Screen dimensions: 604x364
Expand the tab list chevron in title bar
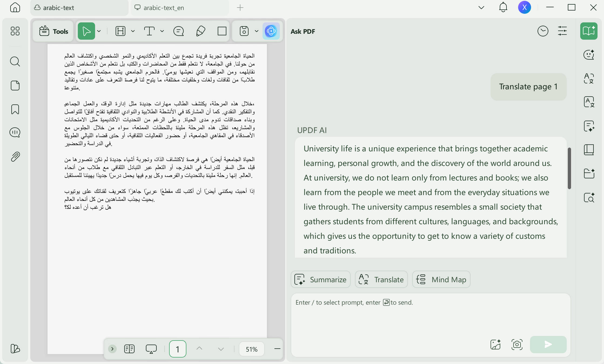[x=481, y=8]
